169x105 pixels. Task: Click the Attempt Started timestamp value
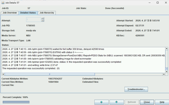148,20
